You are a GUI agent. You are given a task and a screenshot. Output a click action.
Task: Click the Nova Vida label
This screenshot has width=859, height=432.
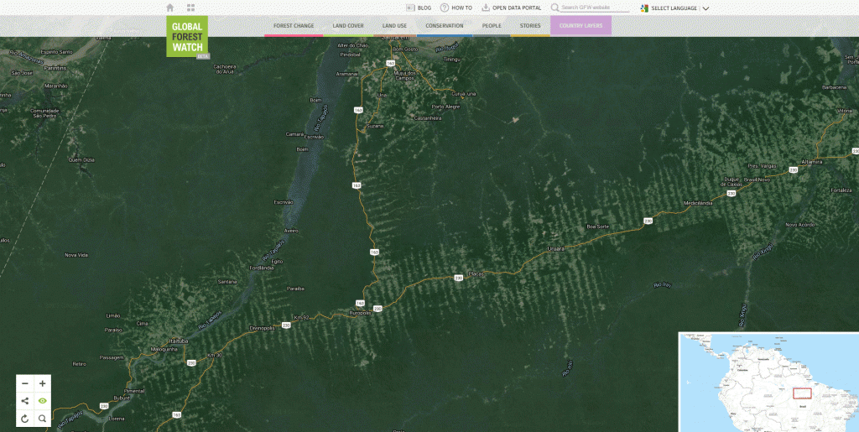76,255
